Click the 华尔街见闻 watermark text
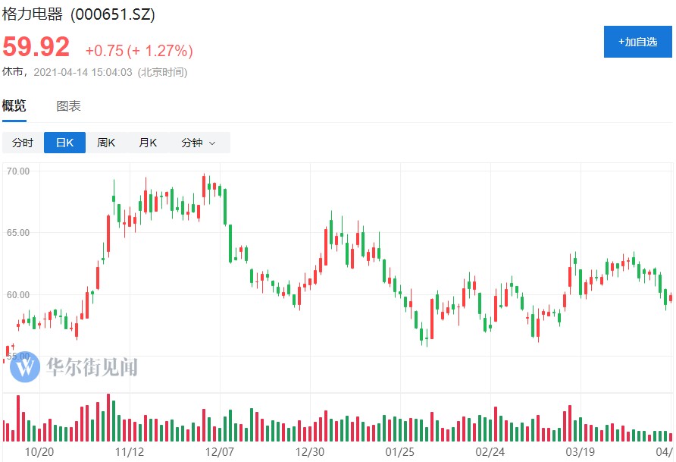This screenshot has height=462, width=676. click(x=92, y=368)
